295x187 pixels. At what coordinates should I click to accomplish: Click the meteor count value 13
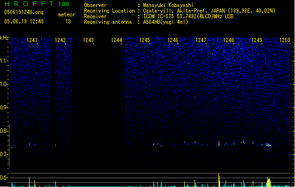pos(68,22)
